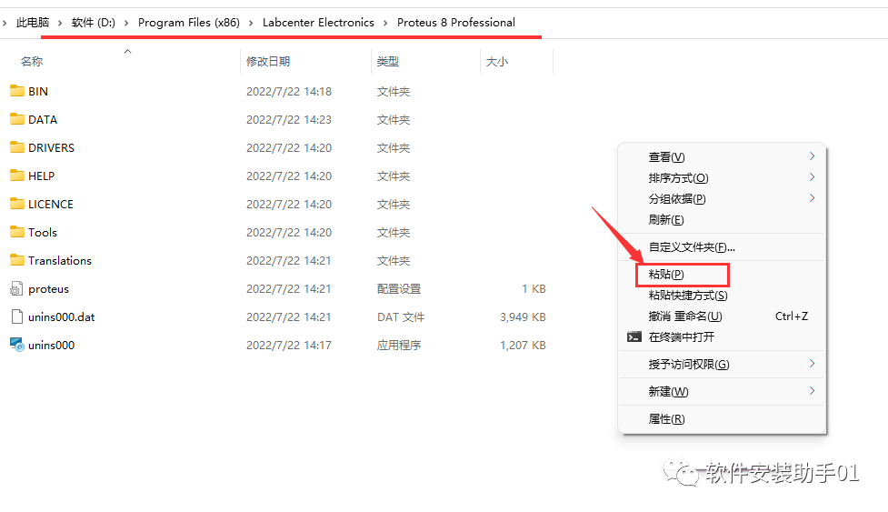
Task: Select the unins000.dat file icon
Action: (17, 316)
